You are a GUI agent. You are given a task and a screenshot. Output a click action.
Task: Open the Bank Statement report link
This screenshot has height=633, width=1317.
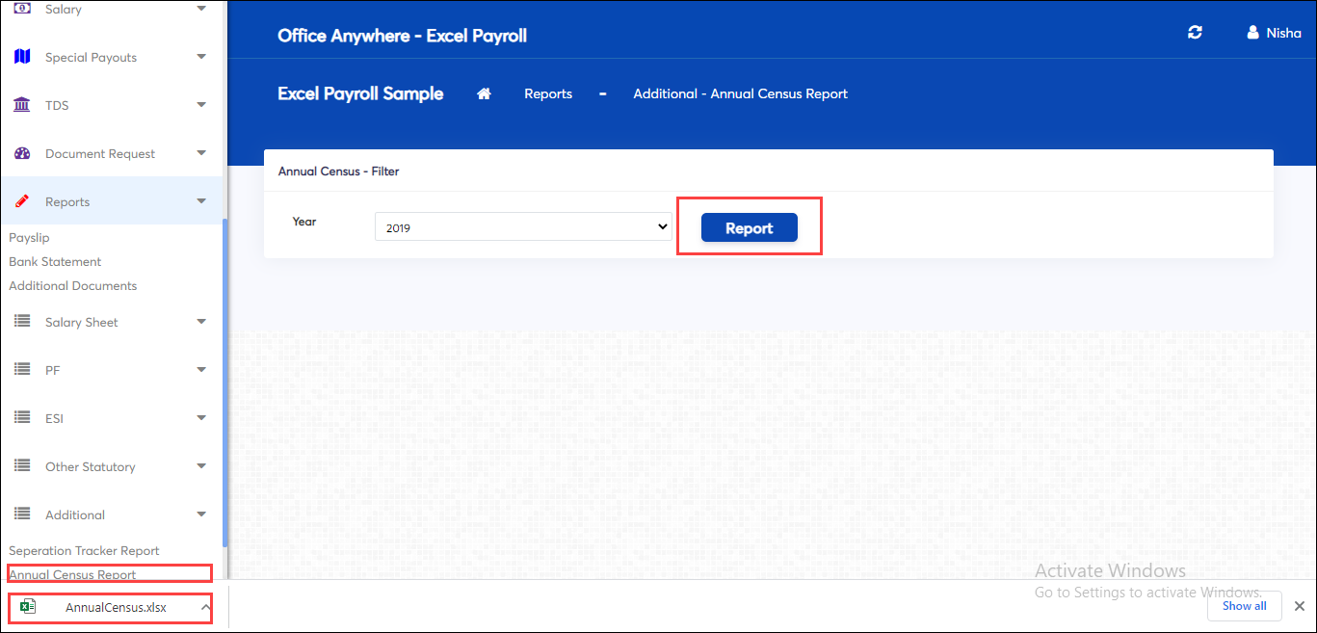click(x=55, y=261)
